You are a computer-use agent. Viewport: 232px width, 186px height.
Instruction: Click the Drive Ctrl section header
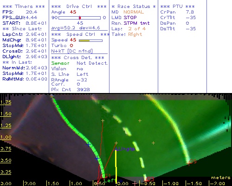pos(79,7)
